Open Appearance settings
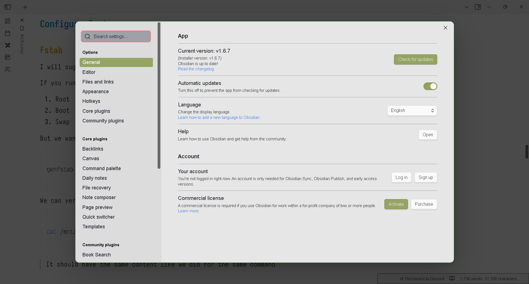The image size is (529, 284). (x=116, y=92)
